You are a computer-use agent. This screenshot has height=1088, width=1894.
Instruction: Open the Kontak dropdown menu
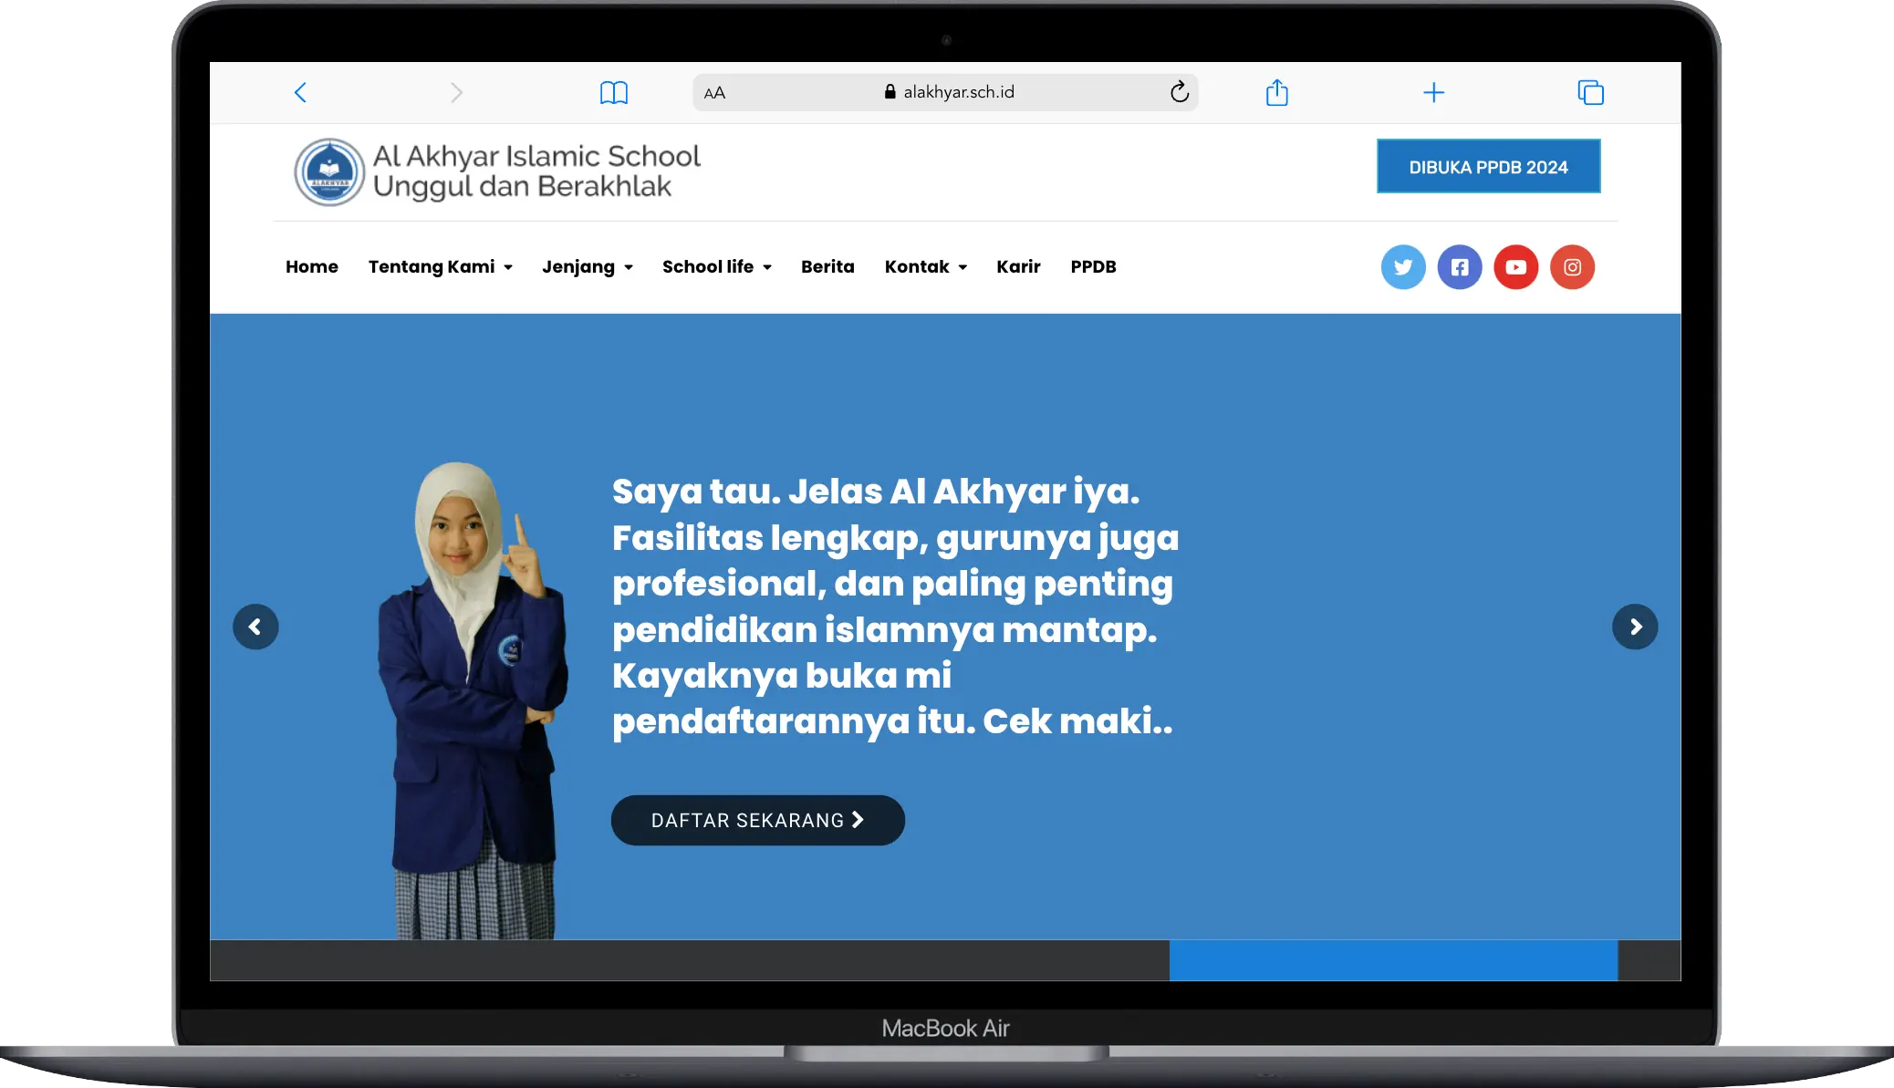925,266
